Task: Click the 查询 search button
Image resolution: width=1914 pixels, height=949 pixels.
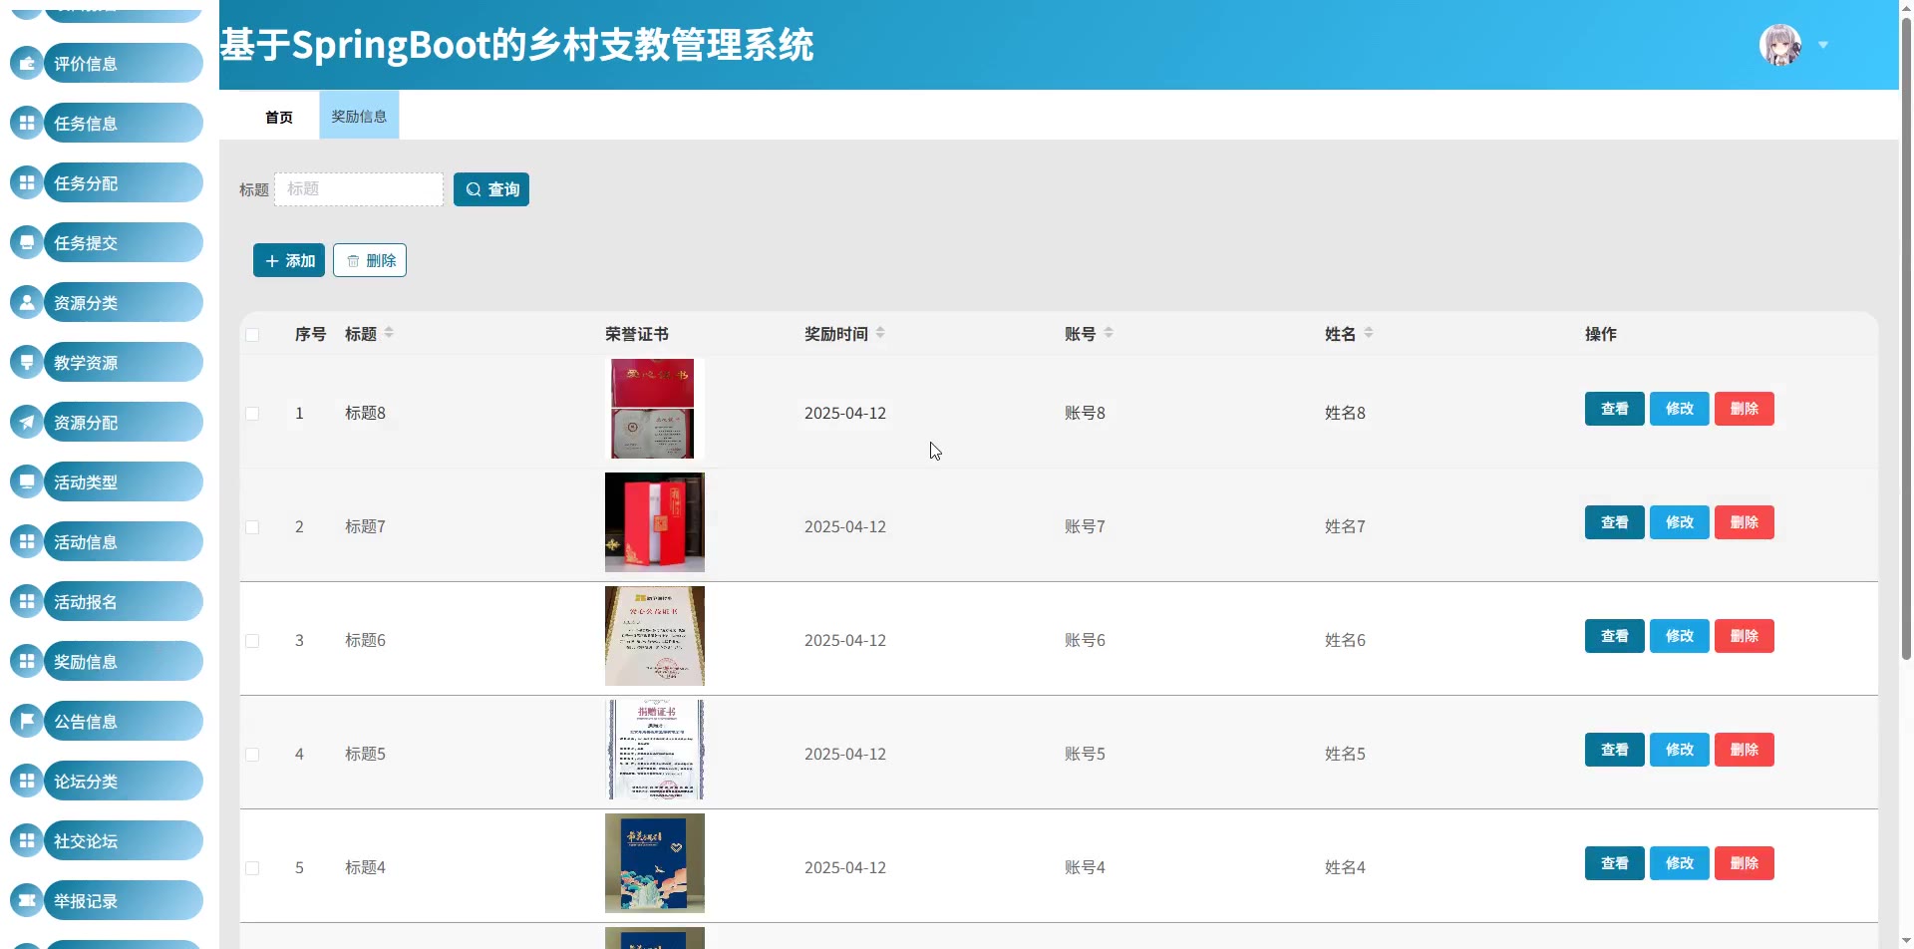Action: point(491,189)
